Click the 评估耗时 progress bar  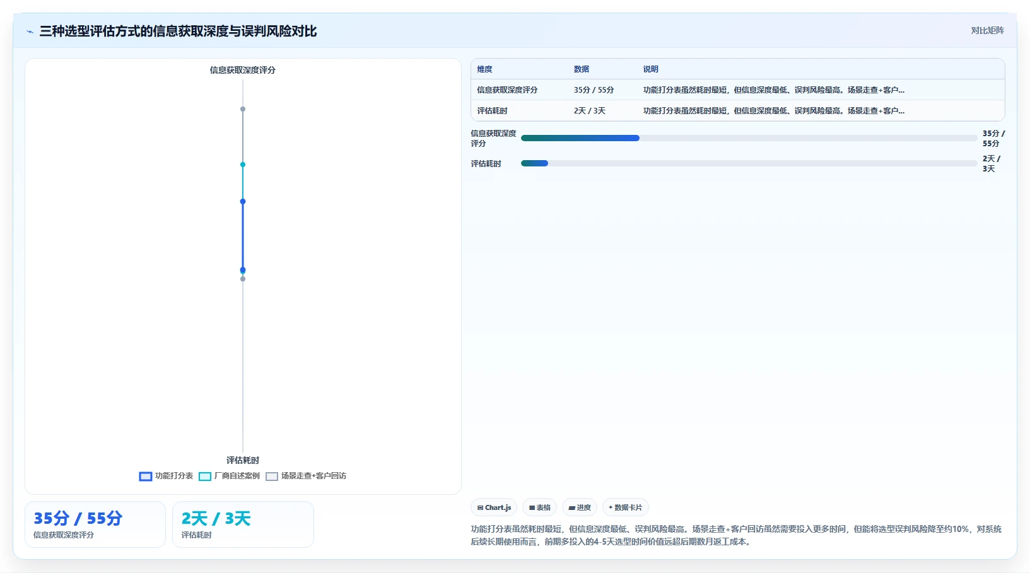point(749,163)
